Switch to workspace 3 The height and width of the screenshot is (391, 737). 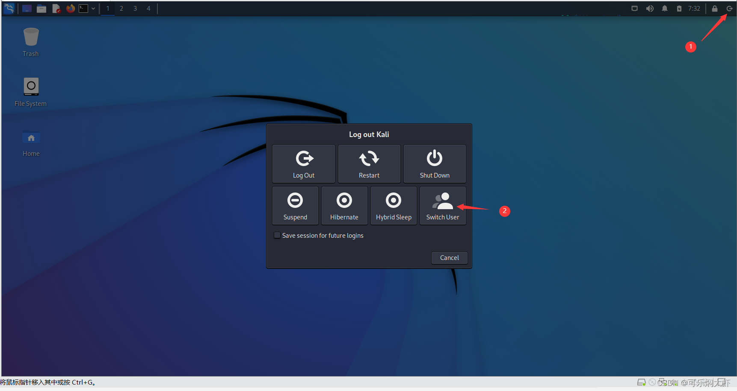tap(135, 9)
